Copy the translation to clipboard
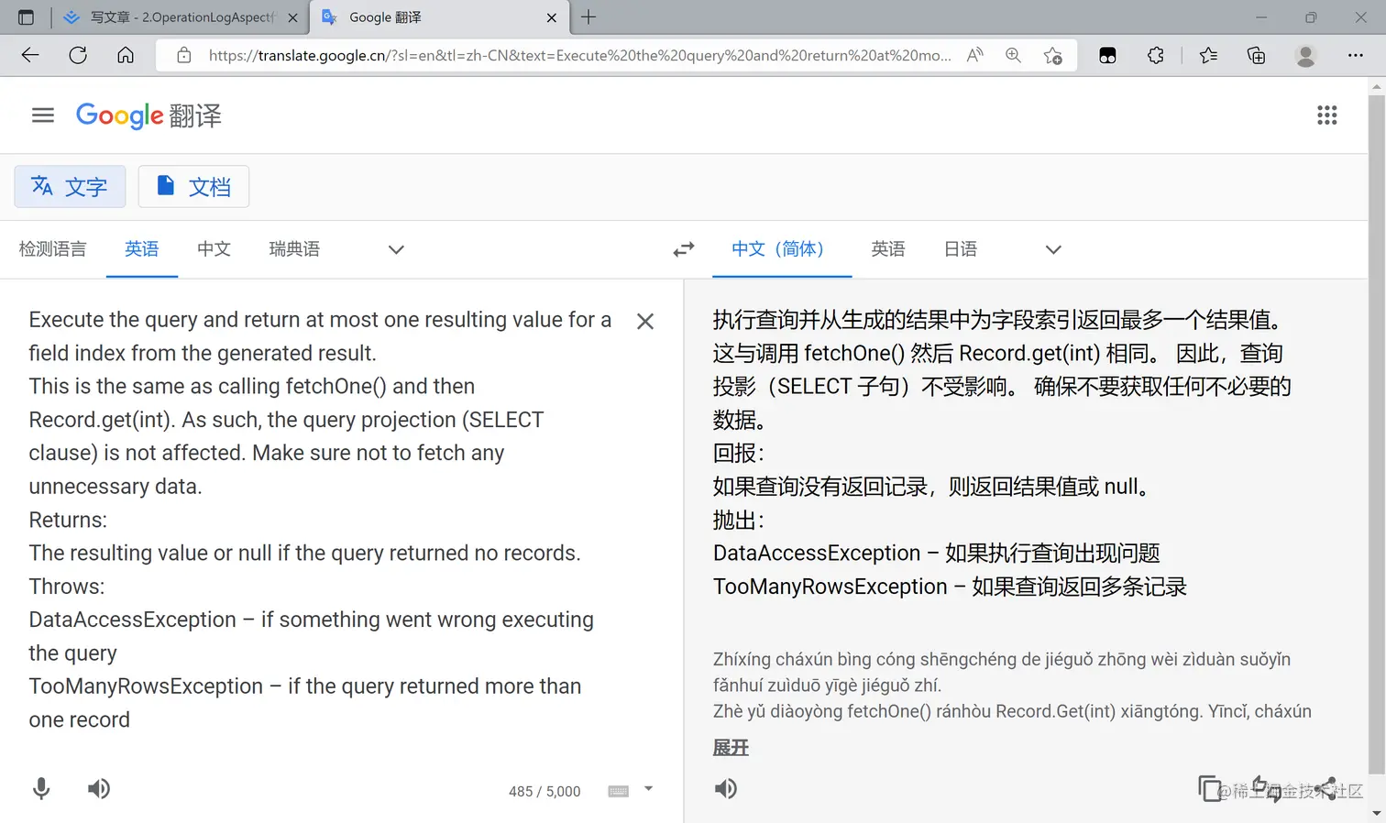Image resolution: width=1386 pixels, height=823 pixels. (x=1210, y=788)
